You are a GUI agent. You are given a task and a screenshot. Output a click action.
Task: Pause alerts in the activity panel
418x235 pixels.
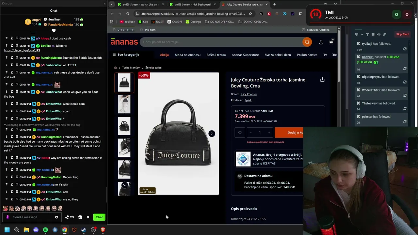[373, 34]
